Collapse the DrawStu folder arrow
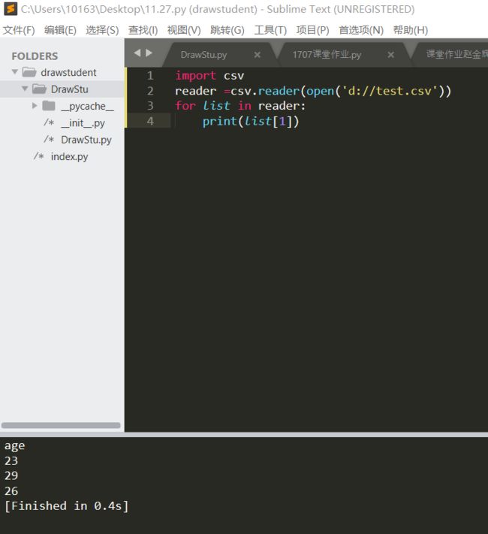The width and height of the screenshot is (488, 534). [x=25, y=89]
